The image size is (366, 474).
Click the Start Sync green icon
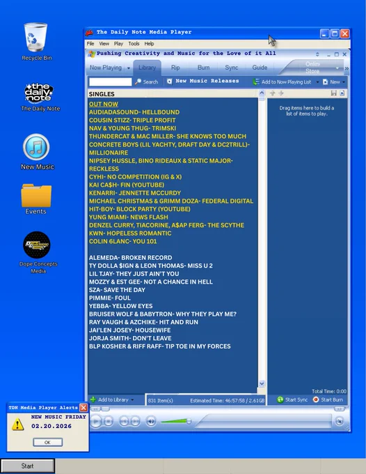click(280, 399)
